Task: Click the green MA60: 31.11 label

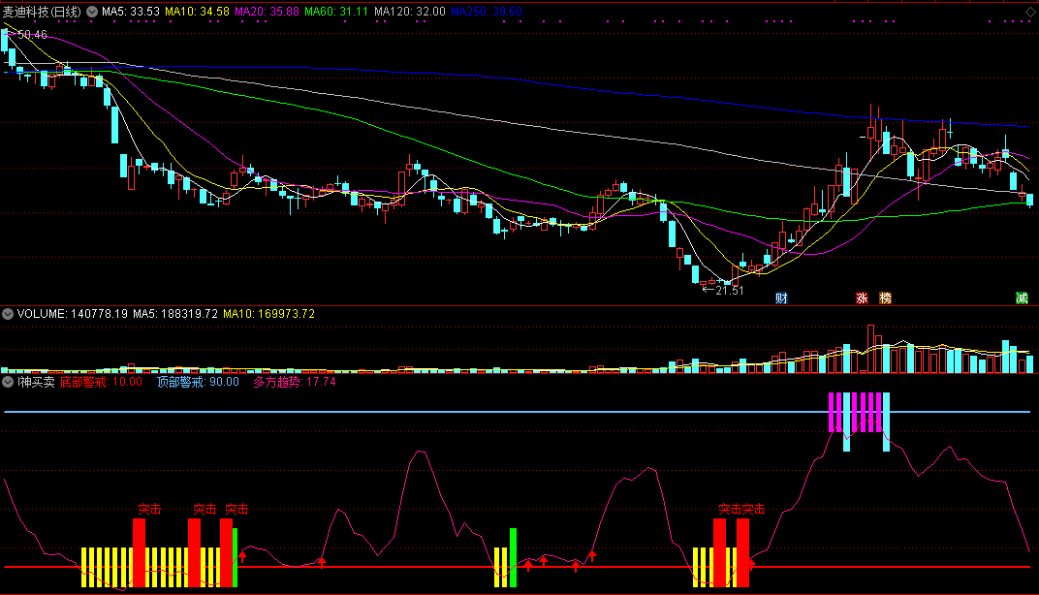Action: [x=336, y=12]
